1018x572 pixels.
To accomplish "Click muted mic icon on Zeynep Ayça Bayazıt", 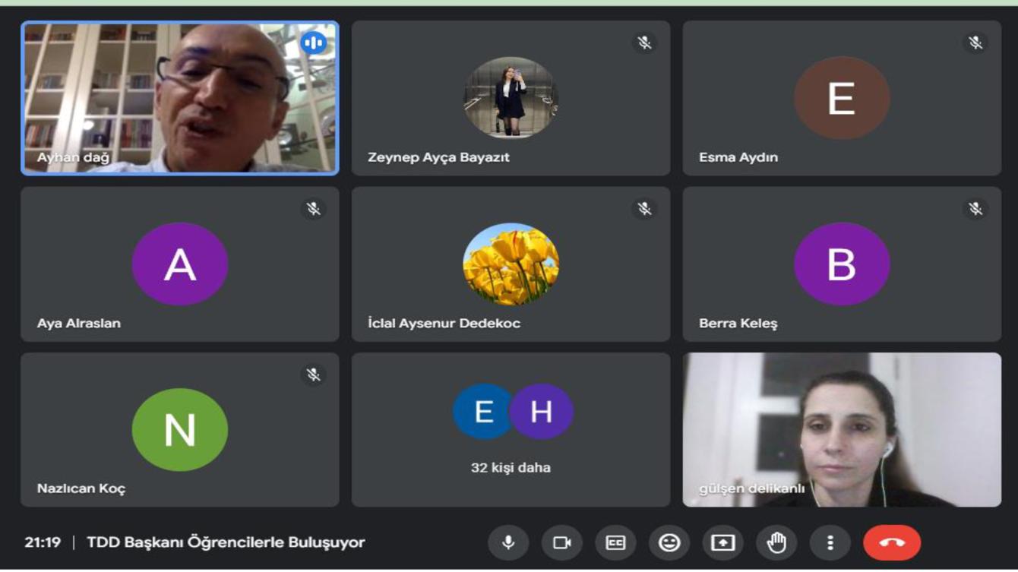I will (644, 43).
